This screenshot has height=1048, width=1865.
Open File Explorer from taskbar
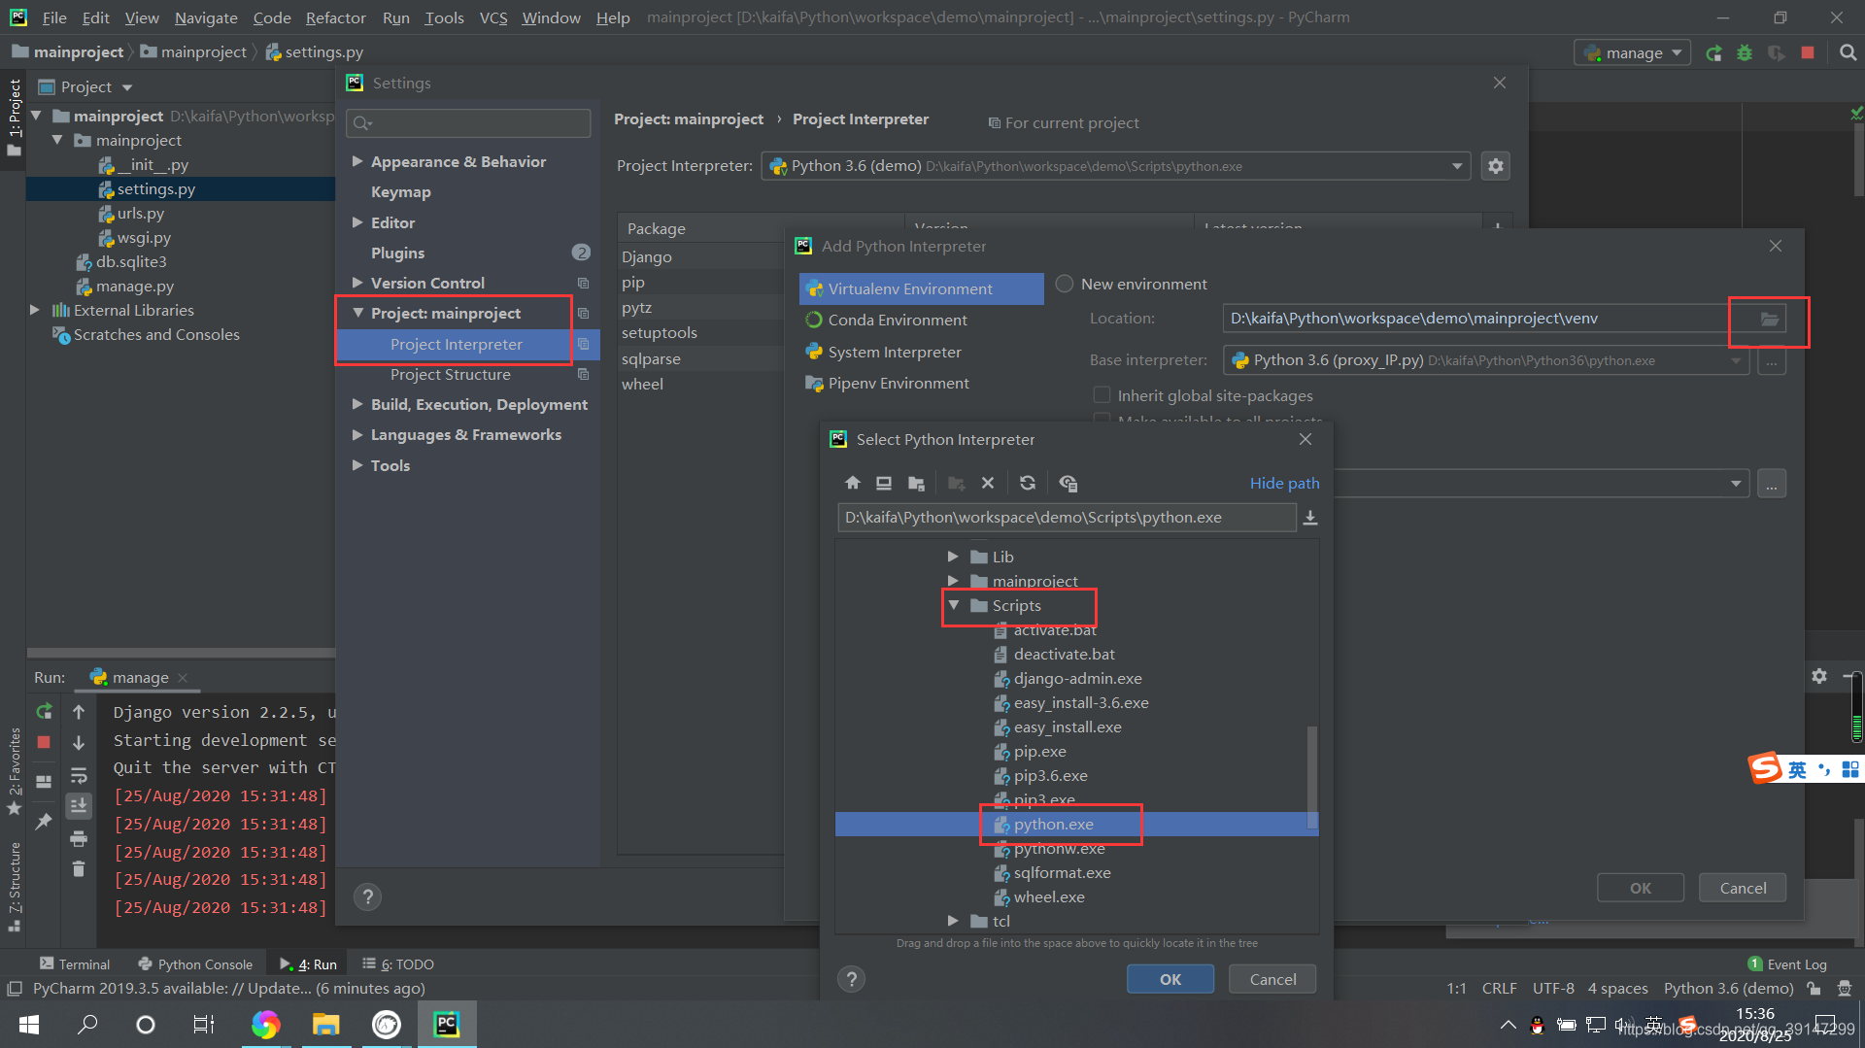click(325, 1025)
